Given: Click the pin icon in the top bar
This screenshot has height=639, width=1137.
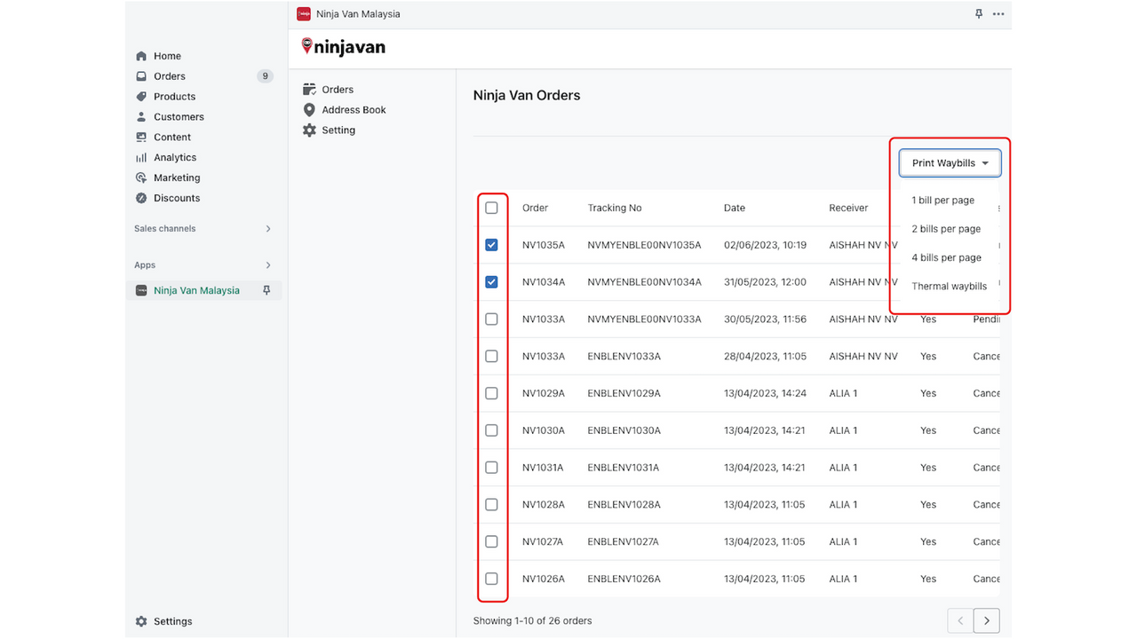Looking at the screenshot, I should [978, 13].
